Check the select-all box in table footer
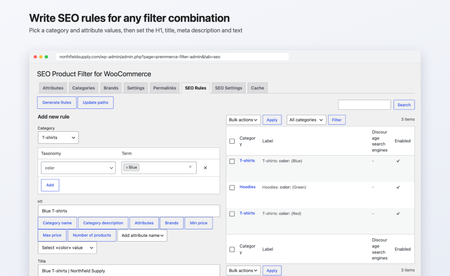Viewport: 450px width, 276px height. point(232,250)
